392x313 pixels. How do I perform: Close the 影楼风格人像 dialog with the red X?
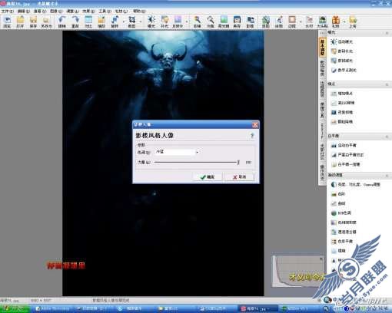(x=255, y=125)
